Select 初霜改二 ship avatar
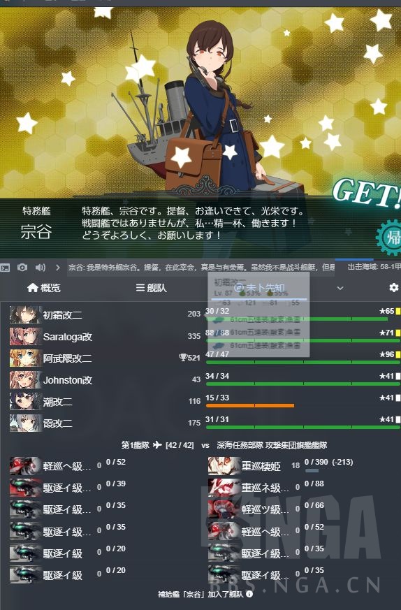Image resolution: width=401 pixels, height=610 pixels. click(x=25, y=314)
